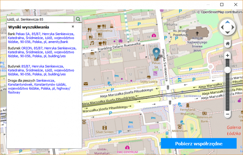The image size is (243, 155).
Task: Open the OpenStreetMap contributors attribution link
Action: click(221, 12)
